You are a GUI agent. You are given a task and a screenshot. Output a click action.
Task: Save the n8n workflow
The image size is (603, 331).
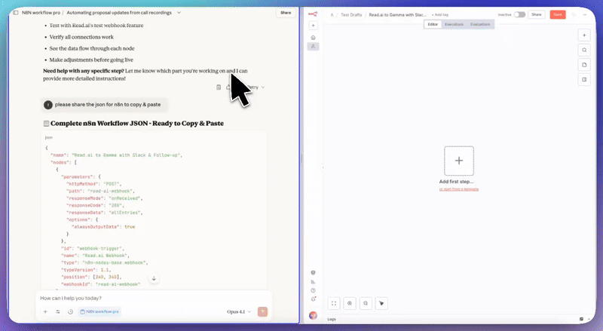click(x=558, y=14)
